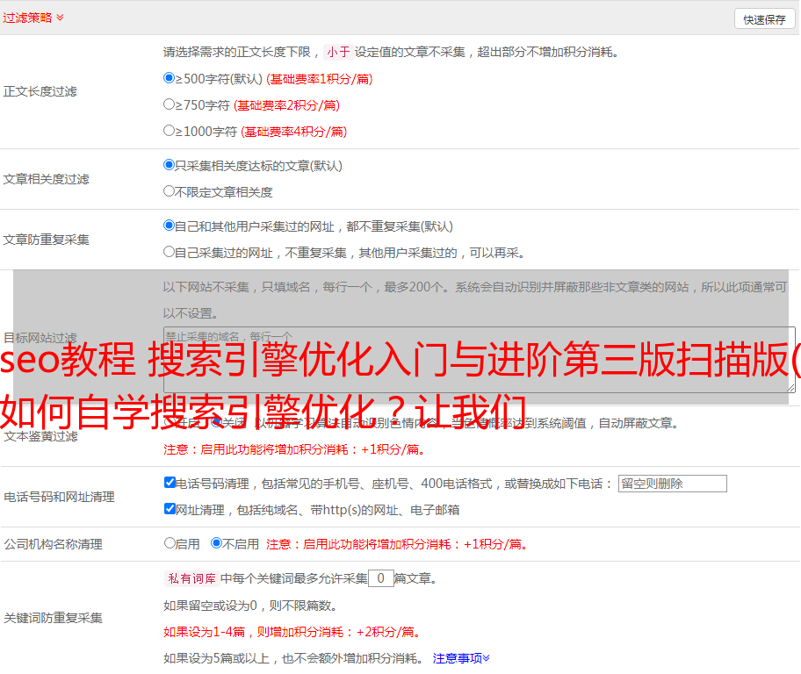Click the keyword article count field
This screenshot has width=801, height=674.
[380, 578]
